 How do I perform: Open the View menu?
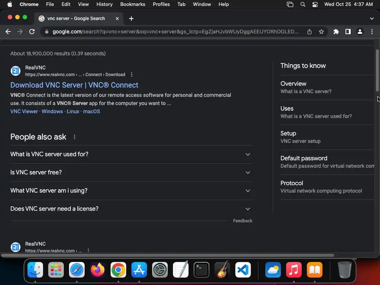(x=83, y=4)
